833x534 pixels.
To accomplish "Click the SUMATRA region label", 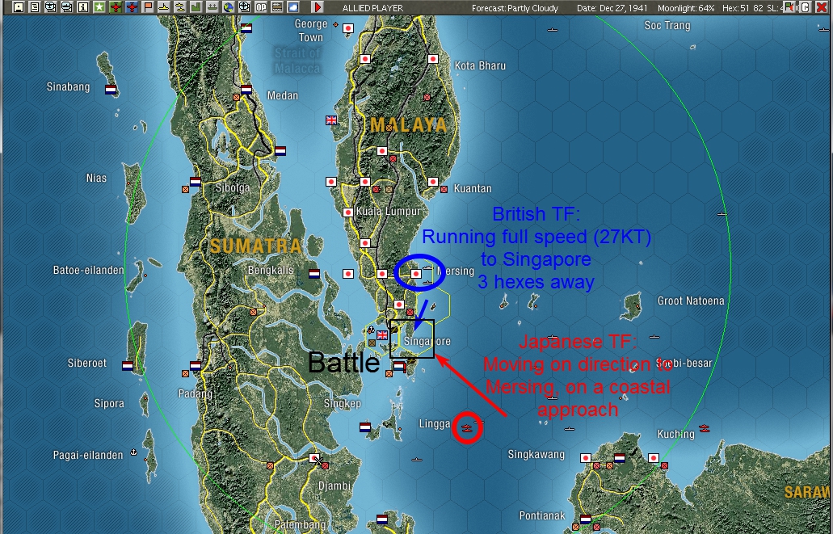I will click(255, 246).
